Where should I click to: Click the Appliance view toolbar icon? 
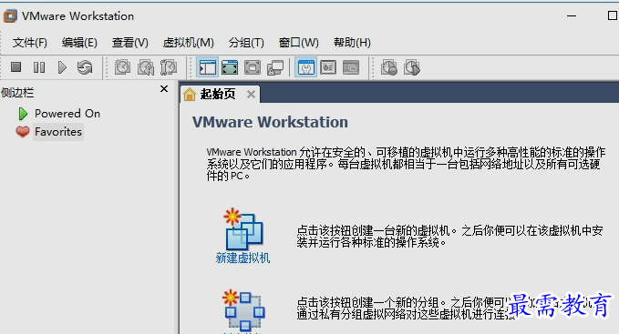(x=328, y=67)
